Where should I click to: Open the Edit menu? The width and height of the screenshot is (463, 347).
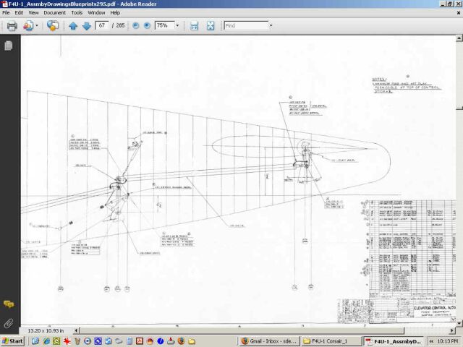click(19, 13)
